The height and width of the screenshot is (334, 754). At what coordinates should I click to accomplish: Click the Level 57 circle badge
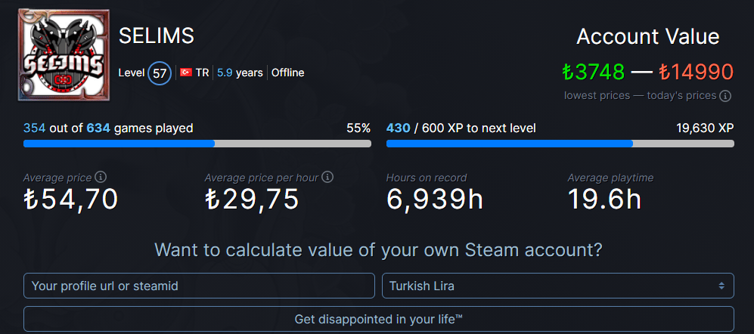point(160,73)
